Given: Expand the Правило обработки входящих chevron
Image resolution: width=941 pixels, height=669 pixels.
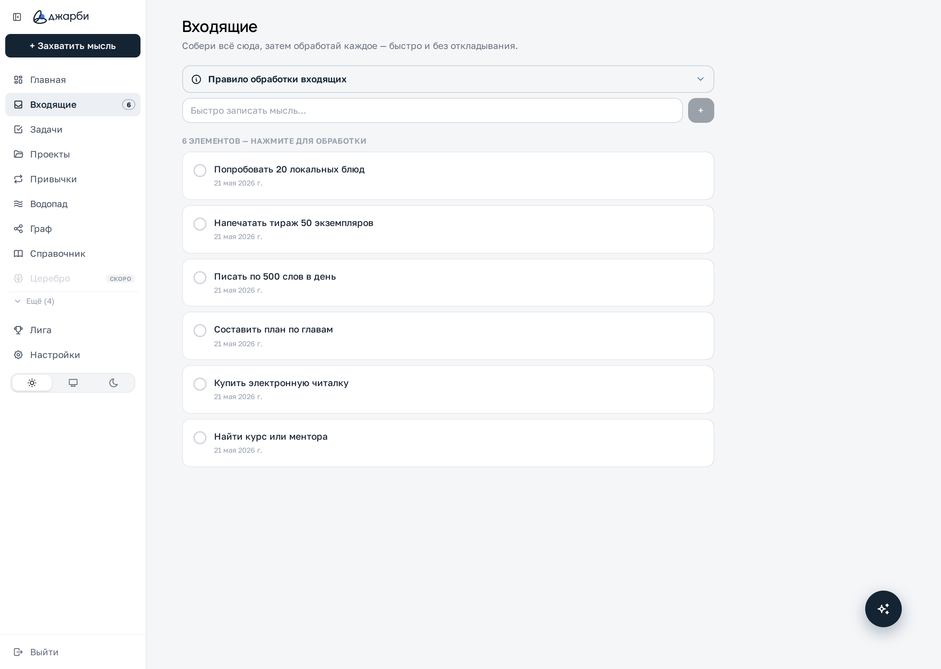Looking at the screenshot, I should tap(701, 79).
